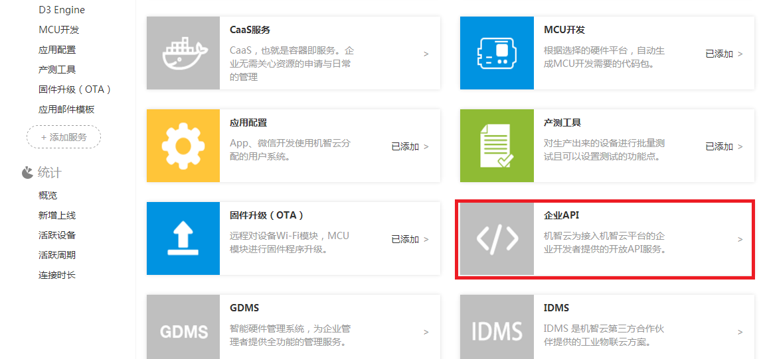Click the 应用配置 yellow gear icon

183,146
